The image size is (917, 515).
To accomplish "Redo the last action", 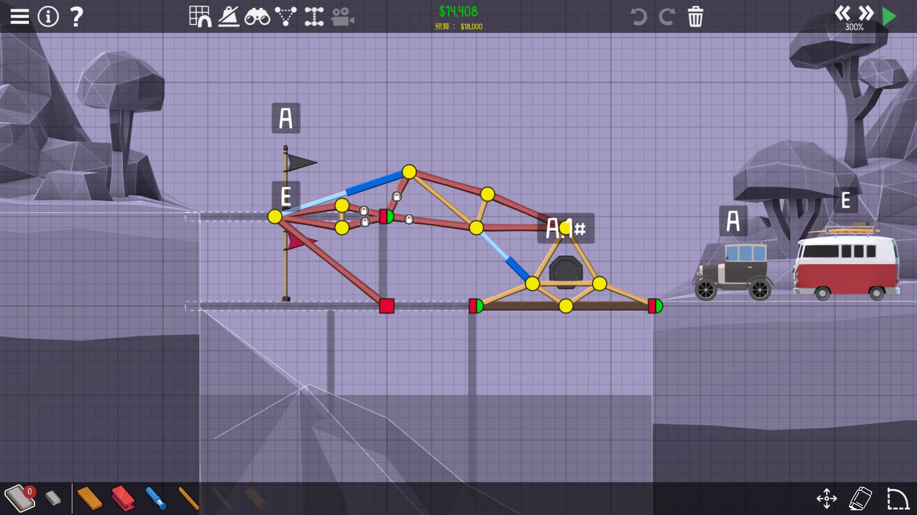I will point(667,17).
